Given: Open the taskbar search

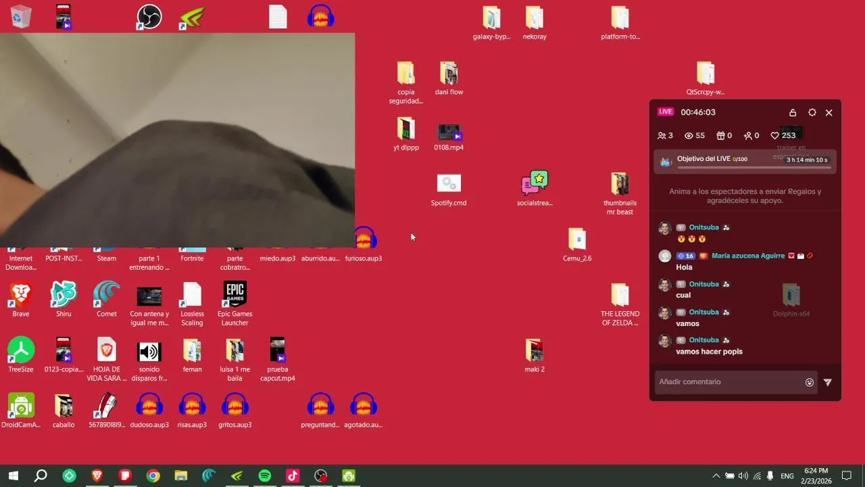Looking at the screenshot, I should tap(41, 476).
